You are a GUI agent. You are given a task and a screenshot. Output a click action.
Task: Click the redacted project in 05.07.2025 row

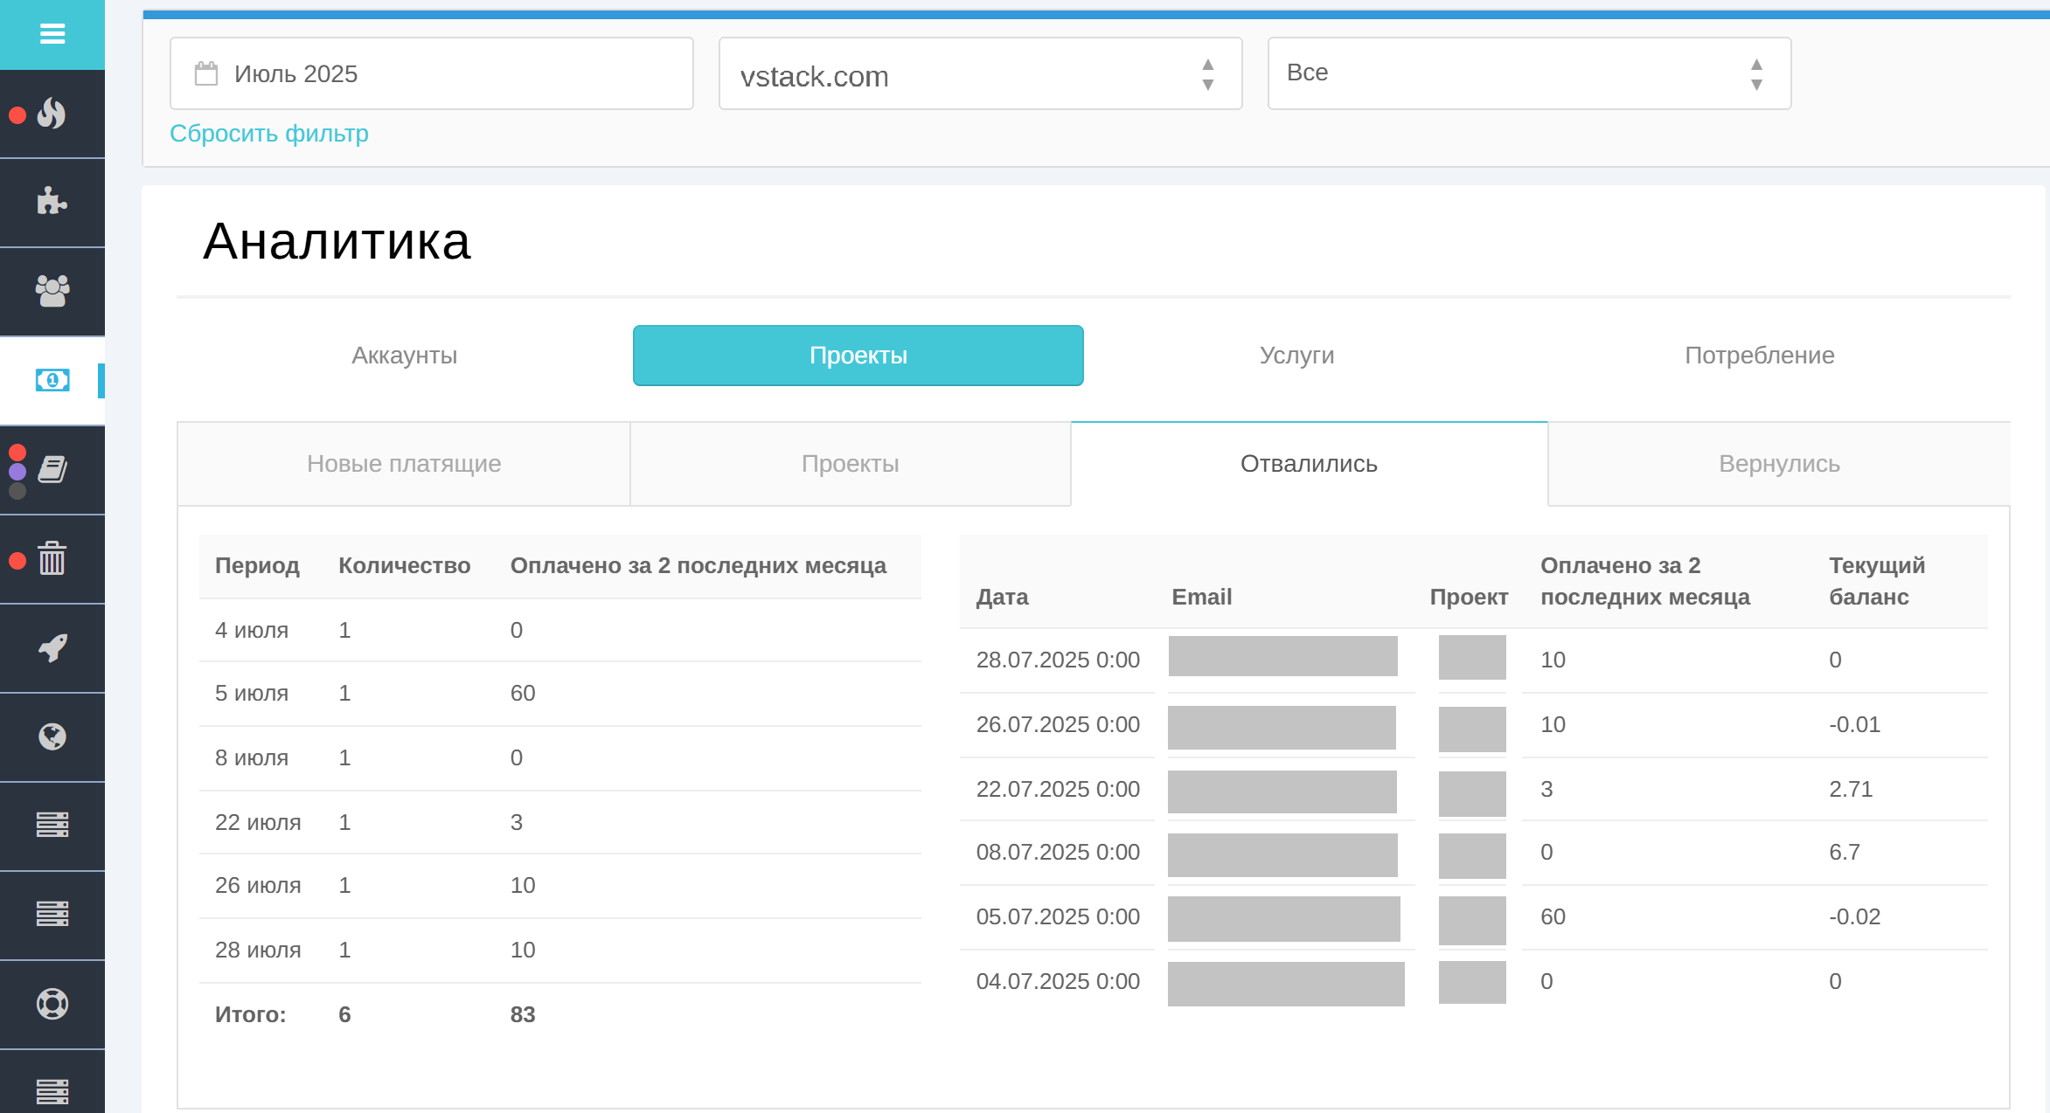1472,920
